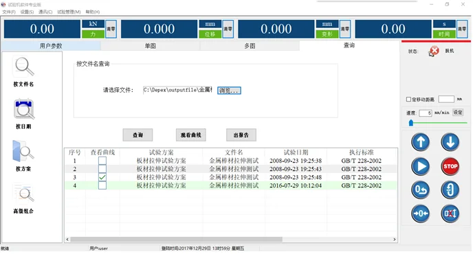Viewport: 473px width, 254px height.
Task: Start the test with the play button
Action: pos(421,166)
